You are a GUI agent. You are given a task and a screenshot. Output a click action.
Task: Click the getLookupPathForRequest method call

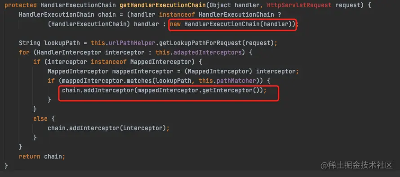pos(200,43)
